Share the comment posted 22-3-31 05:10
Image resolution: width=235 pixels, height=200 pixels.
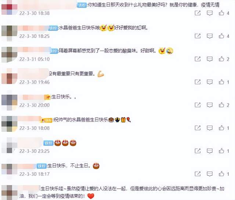(198, 59)
